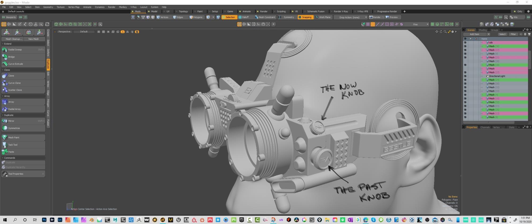This screenshot has width=532, height=224.
Task: Activate the Array tool
Action: click(23, 102)
